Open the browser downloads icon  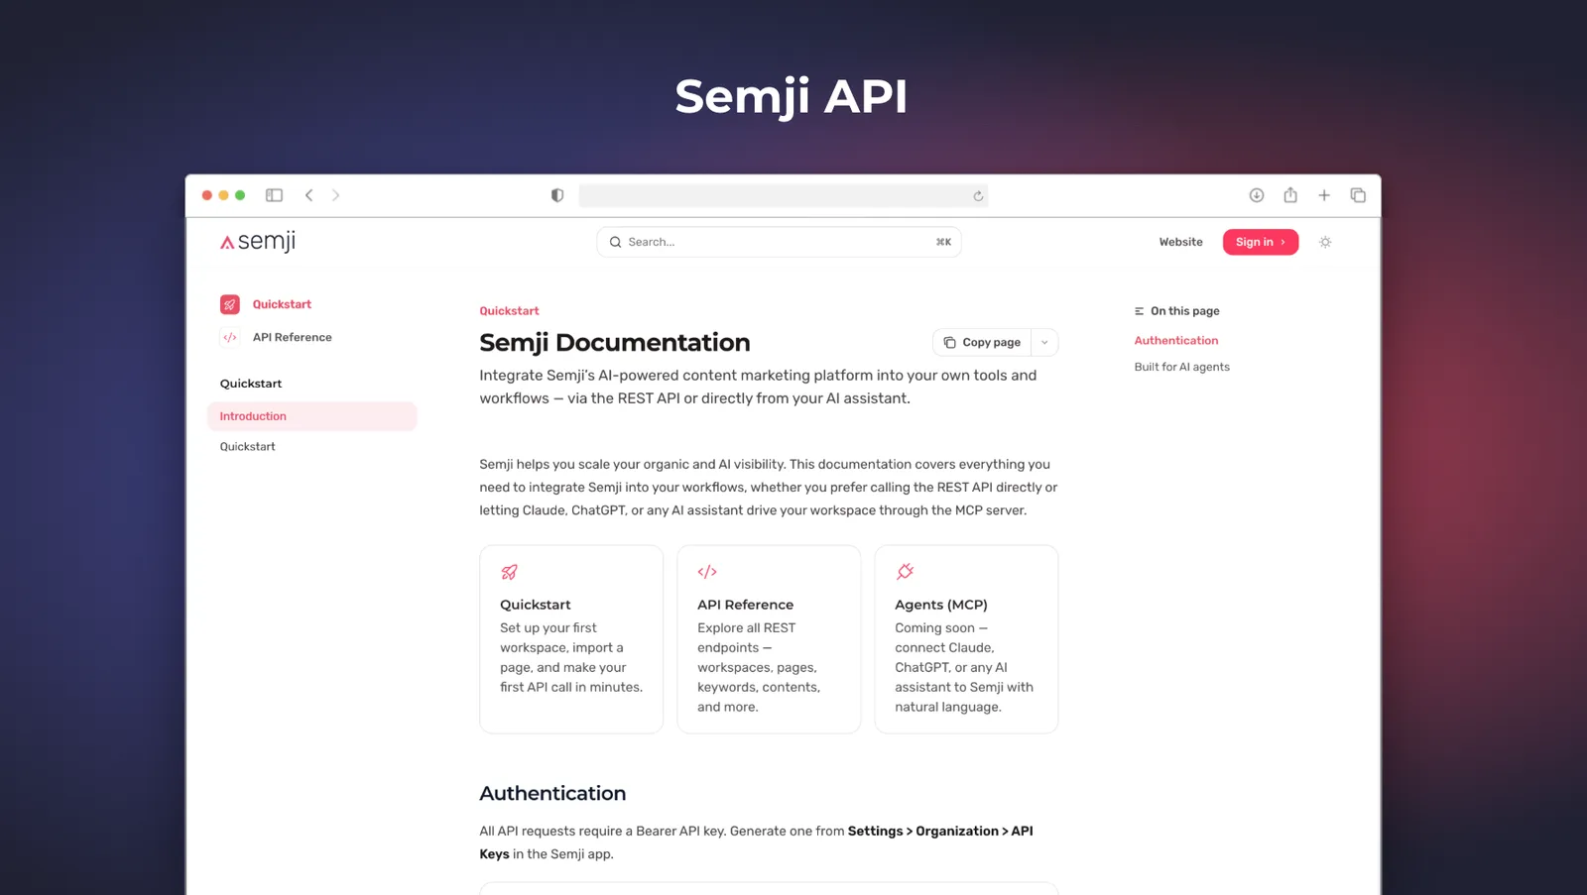tap(1257, 195)
